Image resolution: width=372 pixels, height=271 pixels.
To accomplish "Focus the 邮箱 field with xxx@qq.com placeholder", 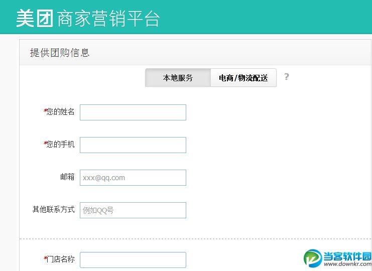I will 133,178.
